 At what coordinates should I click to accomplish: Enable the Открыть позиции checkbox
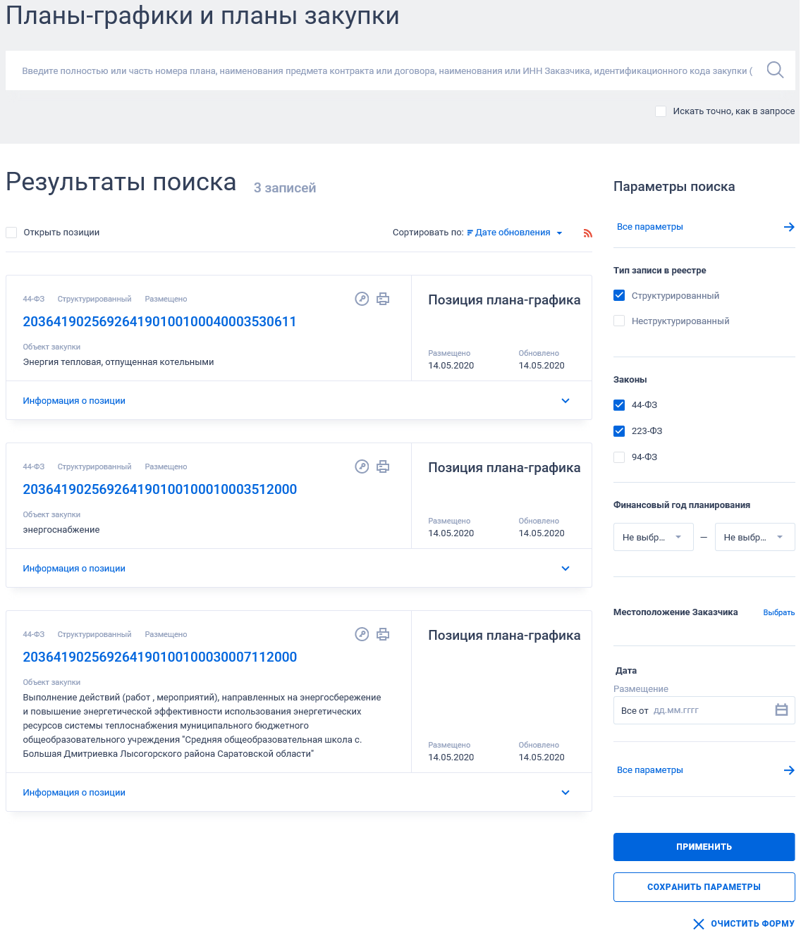coord(11,233)
